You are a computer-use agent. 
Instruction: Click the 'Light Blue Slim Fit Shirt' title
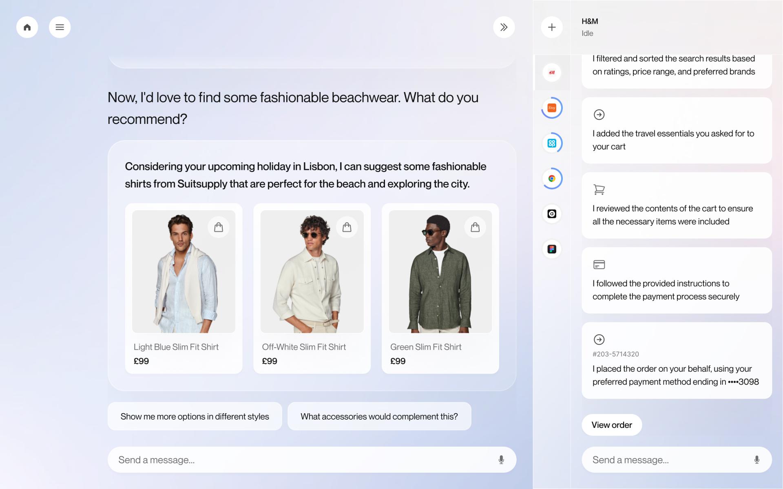pyautogui.click(x=176, y=347)
